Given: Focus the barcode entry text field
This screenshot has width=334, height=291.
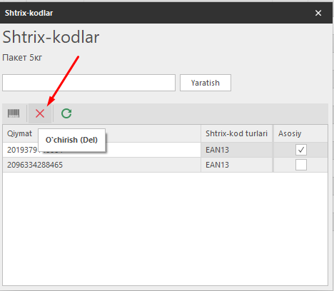Looking at the screenshot, I should point(88,83).
